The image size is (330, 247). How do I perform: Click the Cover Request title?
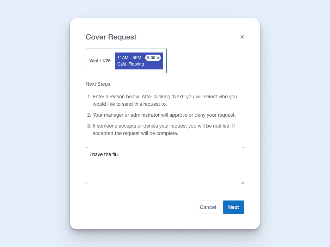[111, 37]
